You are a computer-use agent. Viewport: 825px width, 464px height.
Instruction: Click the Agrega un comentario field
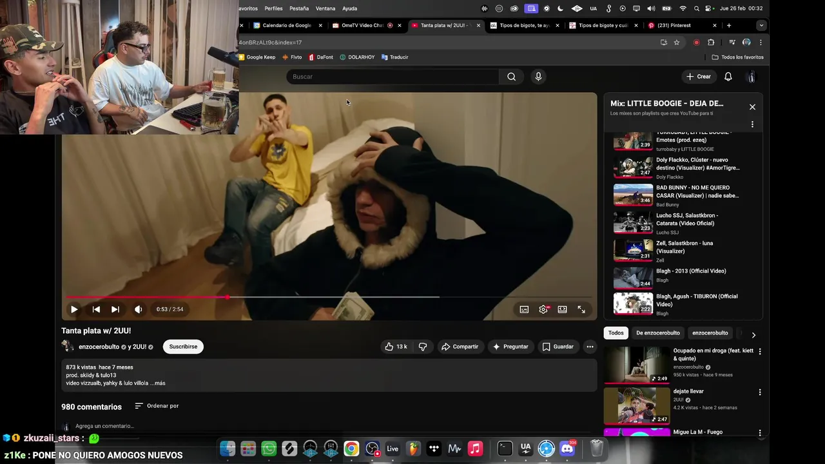104,426
